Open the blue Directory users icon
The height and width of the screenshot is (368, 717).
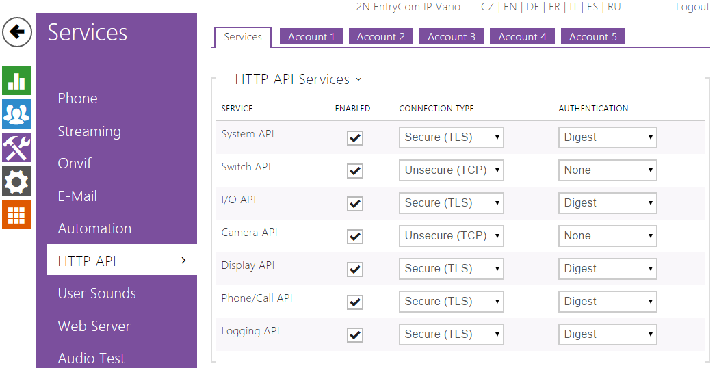16,114
